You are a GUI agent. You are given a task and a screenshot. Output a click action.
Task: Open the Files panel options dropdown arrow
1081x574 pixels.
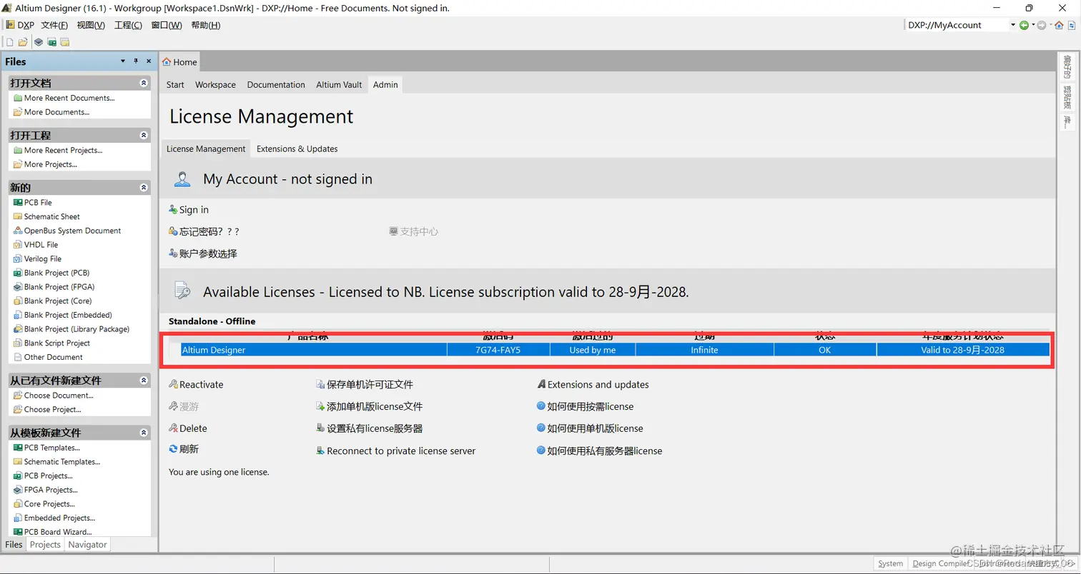(x=123, y=61)
